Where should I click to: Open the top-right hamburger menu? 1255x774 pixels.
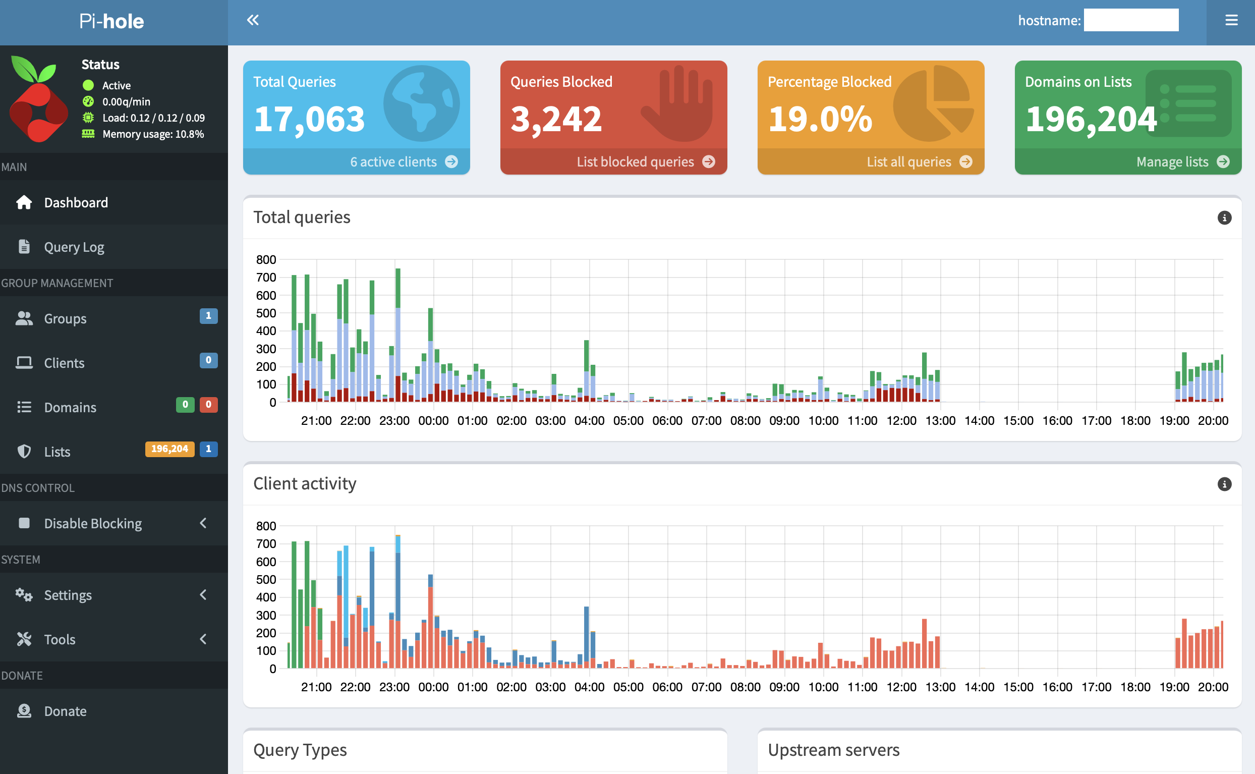tap(1231, 21)
